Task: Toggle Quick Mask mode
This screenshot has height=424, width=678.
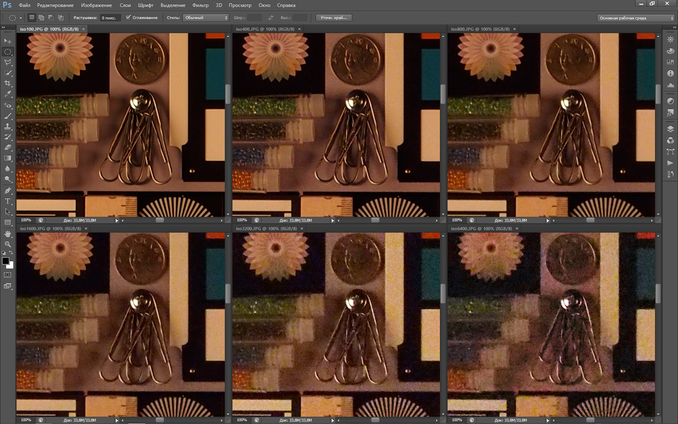Action: (x=8, y=275)
